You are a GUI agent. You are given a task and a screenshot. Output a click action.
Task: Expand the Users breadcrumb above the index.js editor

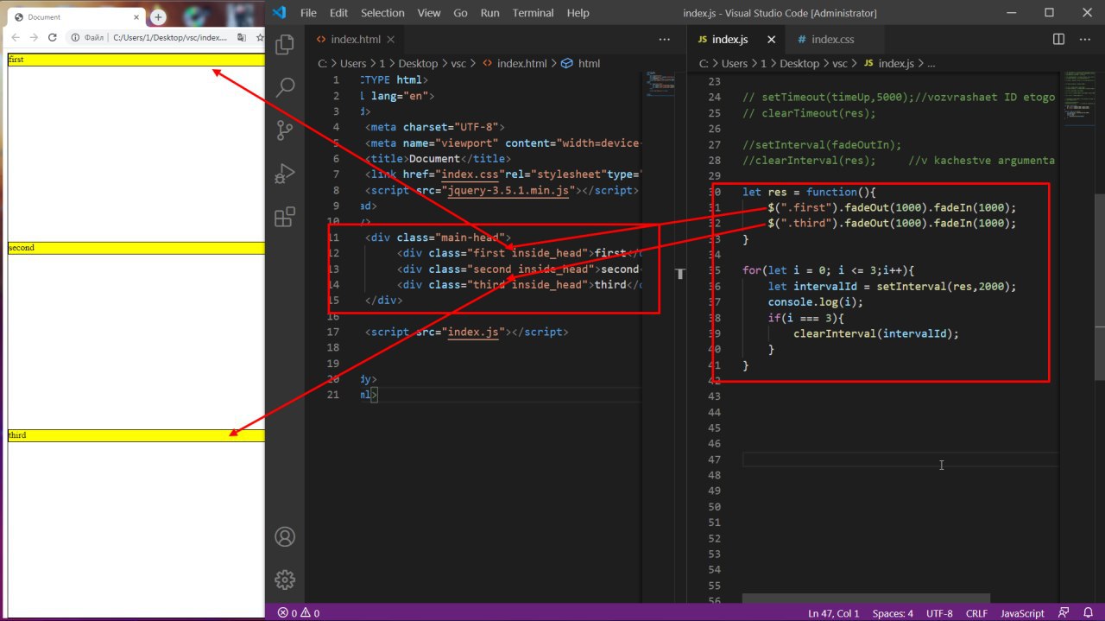[735, 63]
